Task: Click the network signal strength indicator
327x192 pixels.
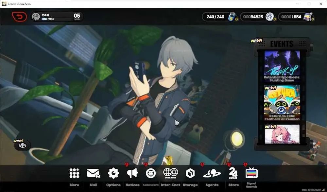Action: pos(324,190)
